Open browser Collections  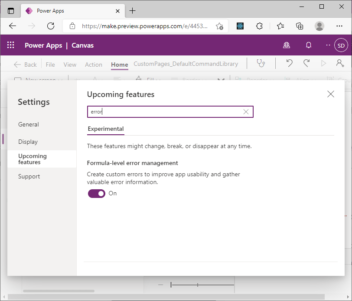click(300, 26)
